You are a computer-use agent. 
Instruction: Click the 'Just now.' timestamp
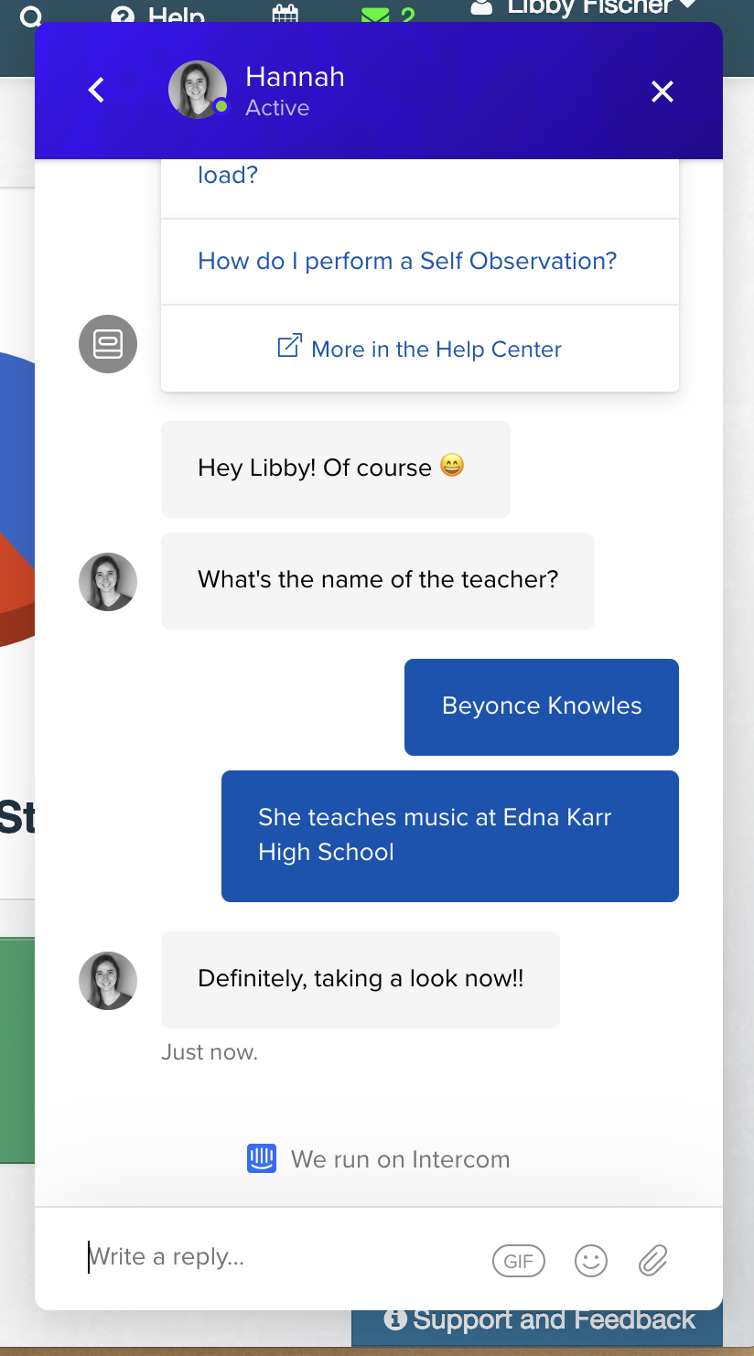[x=210, y=1052]
